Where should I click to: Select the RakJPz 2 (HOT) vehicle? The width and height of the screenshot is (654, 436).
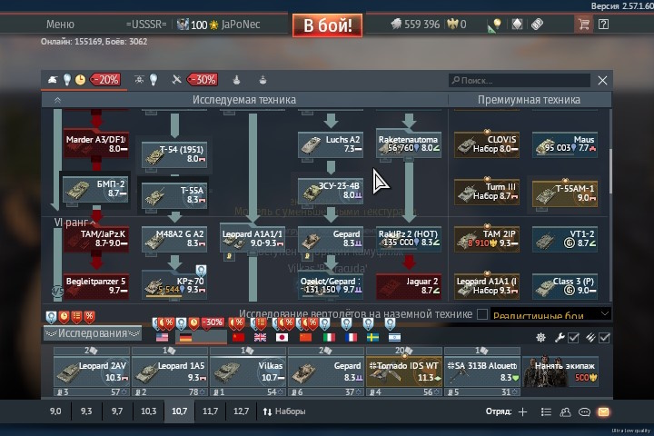click(409, 239)
